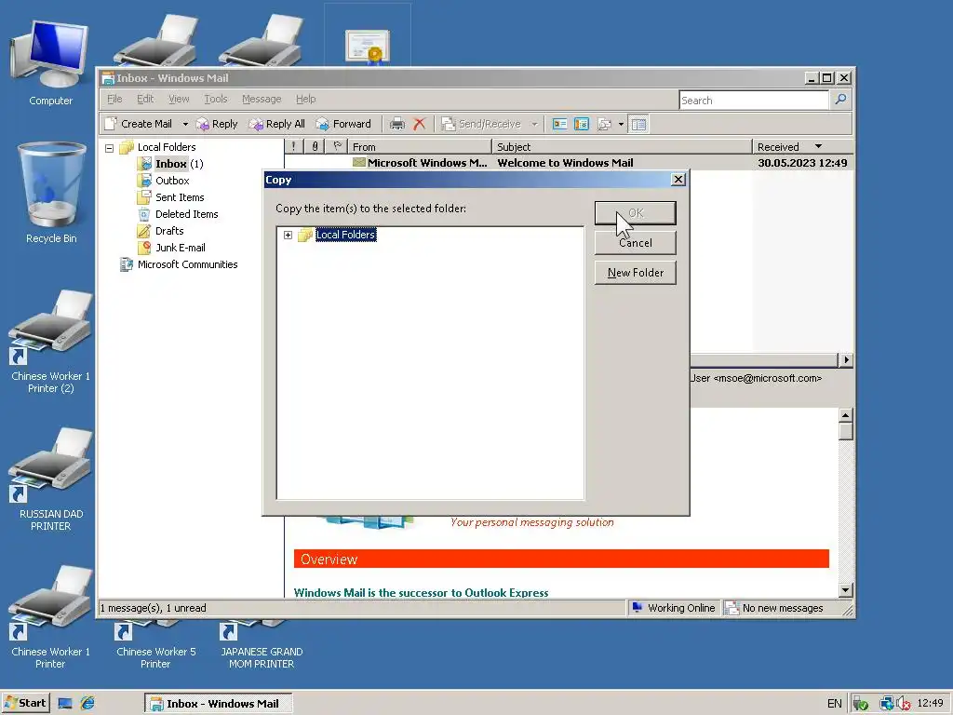Select the Sent Items folder
Viewport: 953px width, 715px height.
tap(180, 197)
